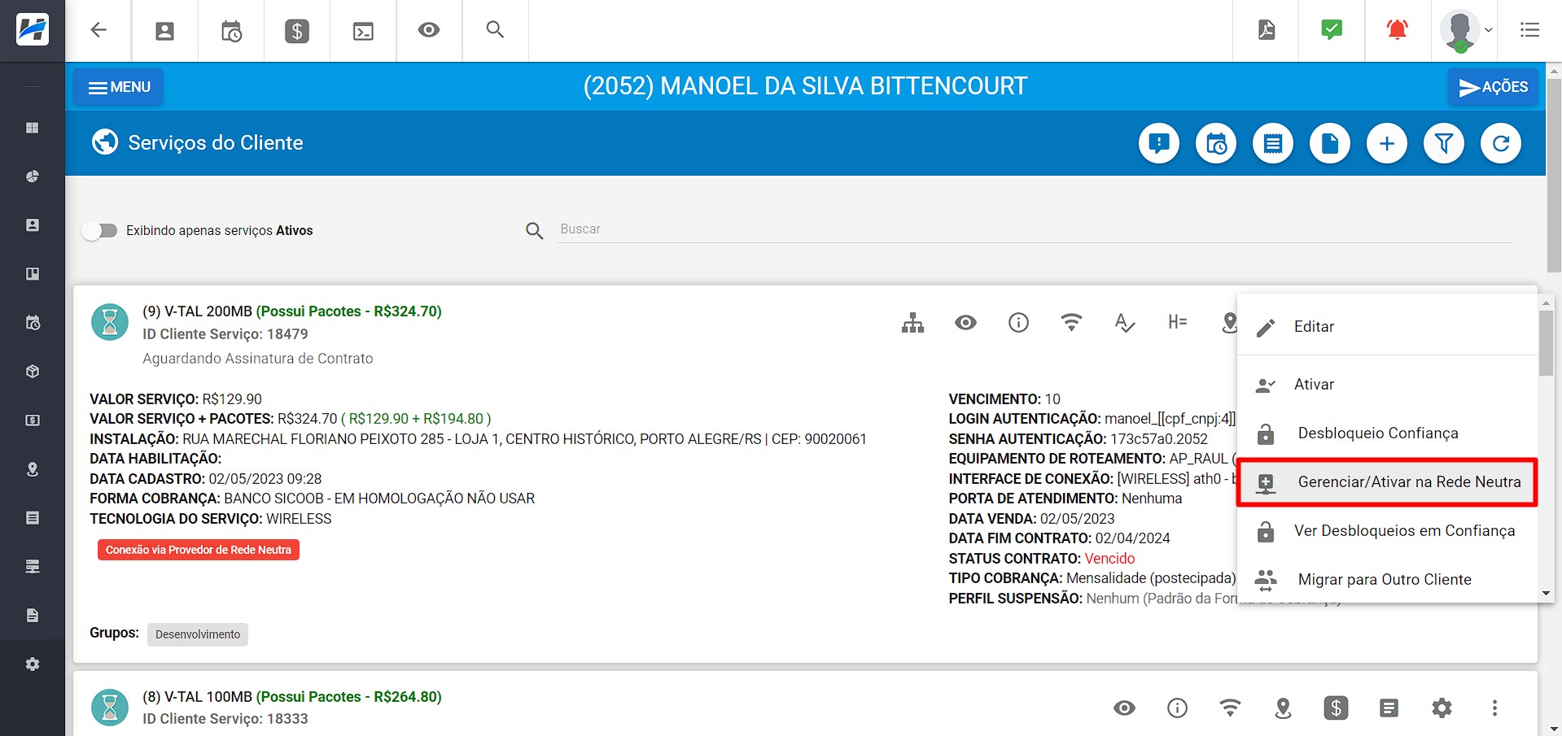Image resolution: width=1562 pixels, height=736 pixels.
Task: Open the AÇÕES button
Action: coord(1493,87)
